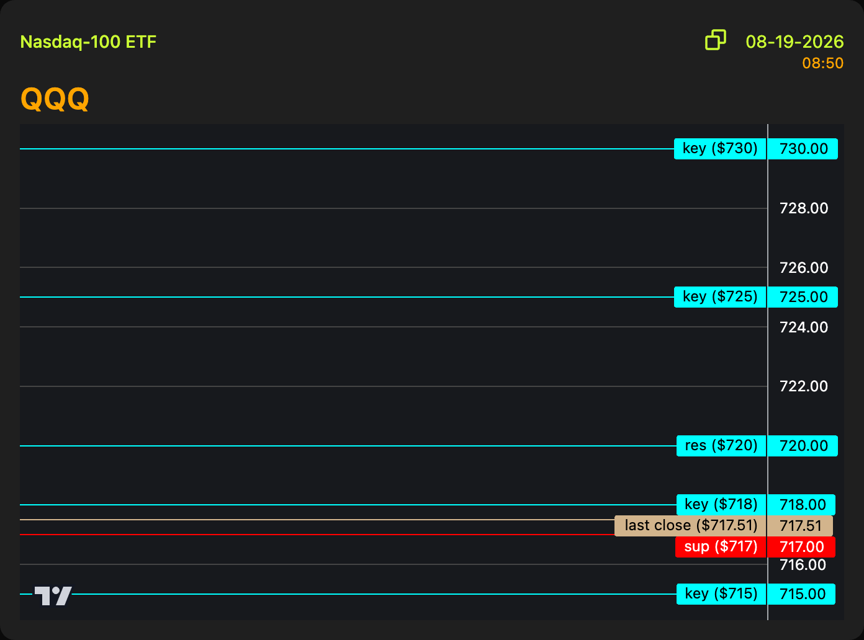The width and height of the screenshot is (864, 640).
Task: Select the key ($718) level label
Action: click(x=721, y=505)
